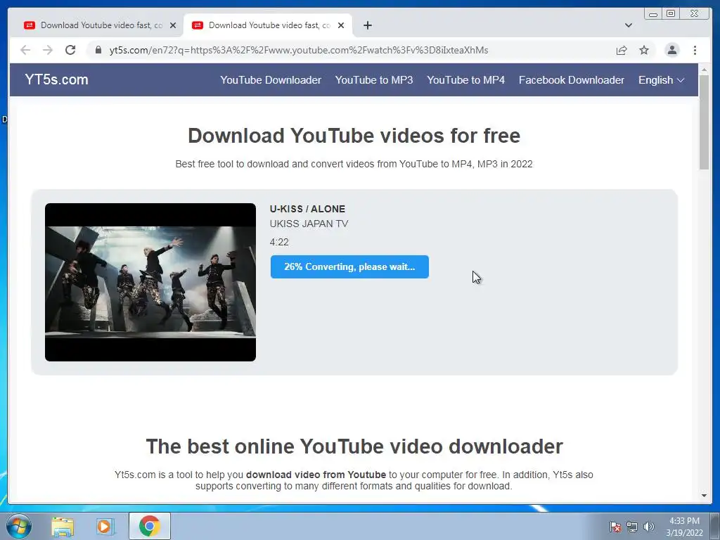
Task: View site info via the lock icon
Action: pos(98,50)
